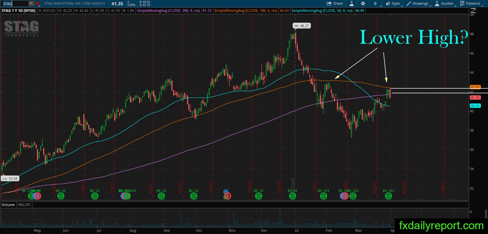488x234 pixels.
Task: Click the blue event icon above the late-October earnings marker
Action: tap(226, 192)
